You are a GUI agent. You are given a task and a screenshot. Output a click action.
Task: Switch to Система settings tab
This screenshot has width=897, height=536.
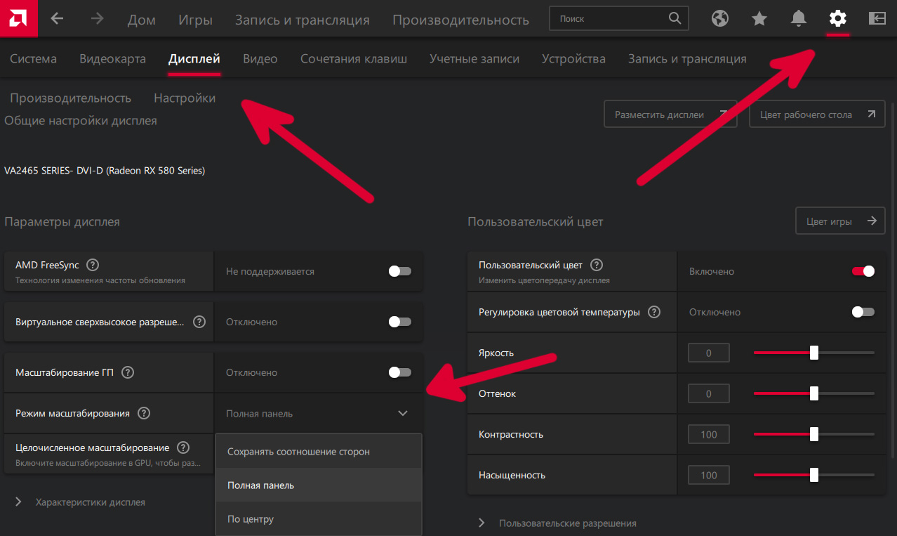34,59
